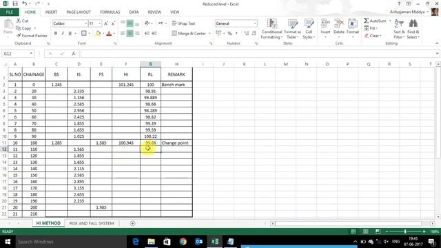Switch to the FORMULAS tab
The width and height of the screenshot is (441, 248).
pyautogui.click(x=110, y=12)
